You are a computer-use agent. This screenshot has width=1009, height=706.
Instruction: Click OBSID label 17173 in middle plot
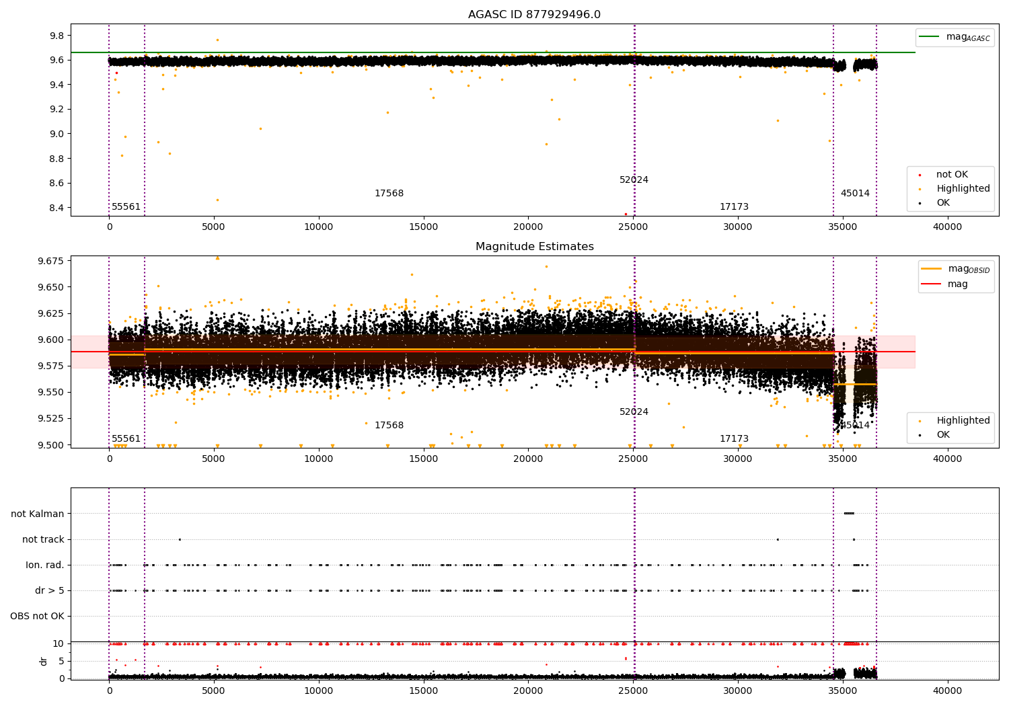point(734,439)
